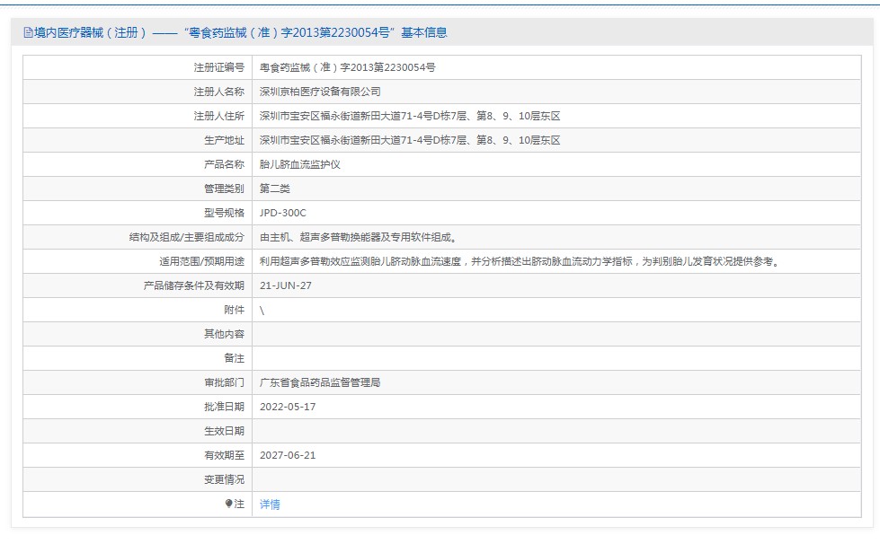Select the backslash value in 附件 row
Image resolution: width=880 pixels, height=544 pixels.
click(x=262, y=311)
